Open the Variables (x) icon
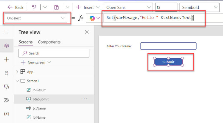Viewport: 223px width, 123px height. pos(7,114)
